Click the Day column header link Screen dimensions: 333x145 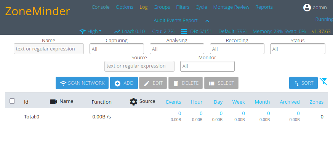click(218, 102)
